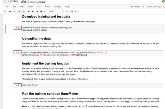
Task: Click the prompt beside the !cat cell
Action: [x=18, y=85]
